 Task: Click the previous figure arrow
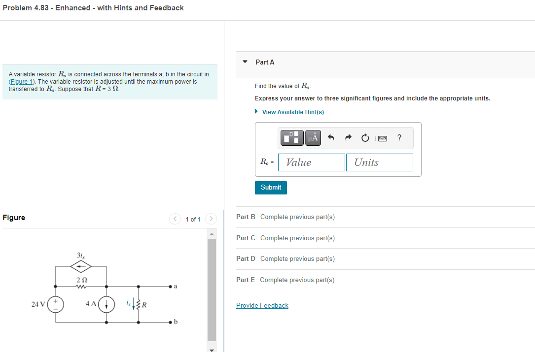coord(175,219)
